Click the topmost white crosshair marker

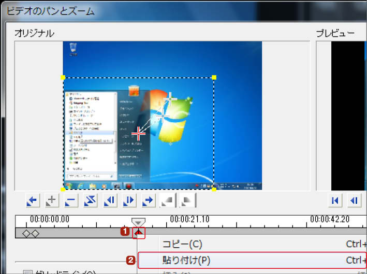point(170,99)
